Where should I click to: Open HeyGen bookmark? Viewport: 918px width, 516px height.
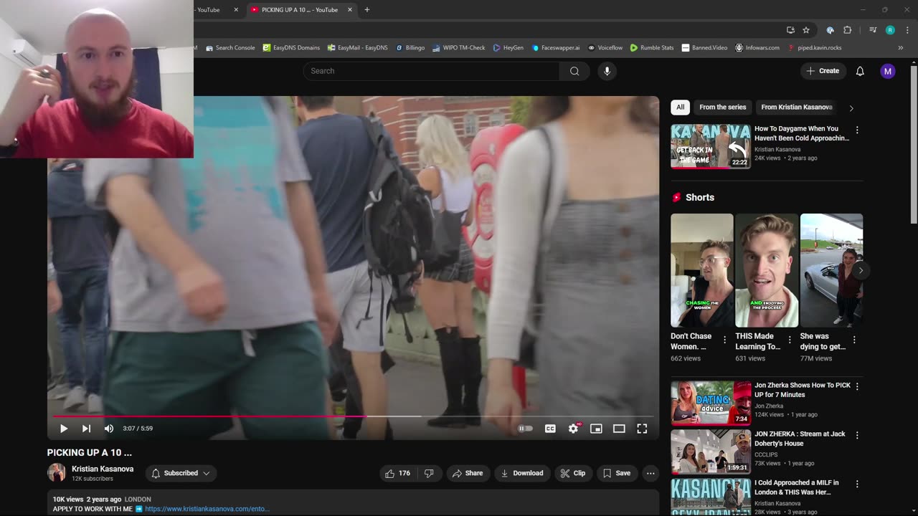pos(508,48)
